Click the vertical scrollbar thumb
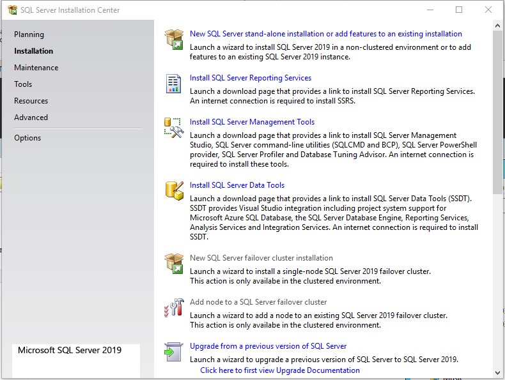The image size is (505, 380). tap(497, 112)
